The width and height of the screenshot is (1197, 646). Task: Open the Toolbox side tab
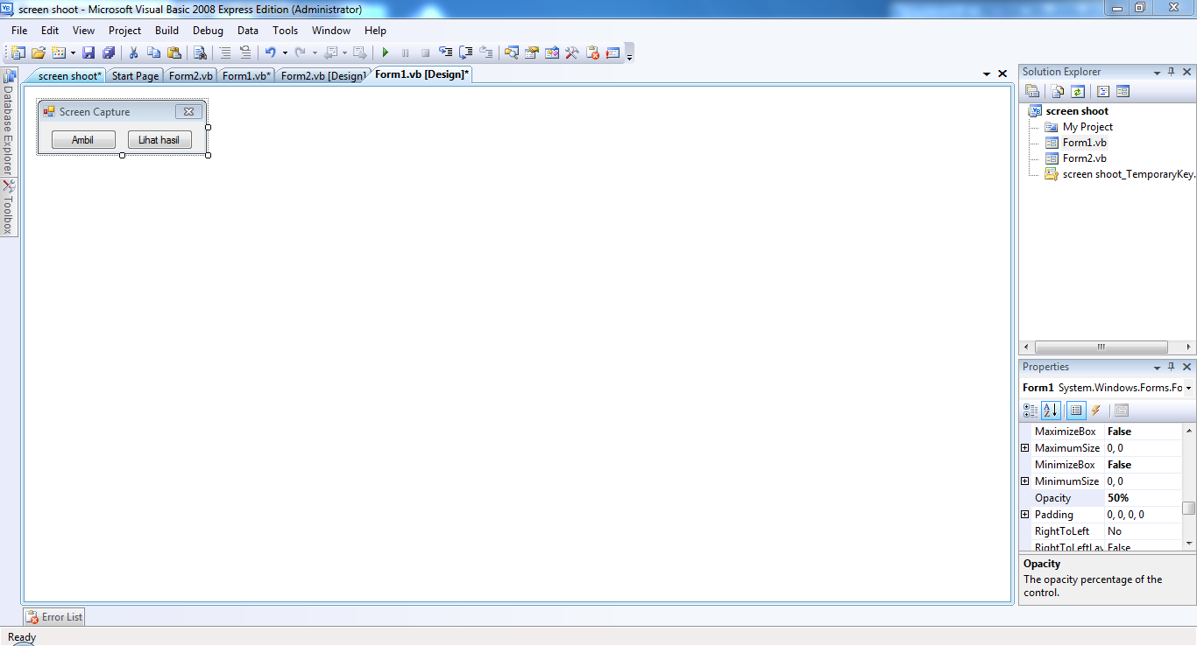(8, 207)
